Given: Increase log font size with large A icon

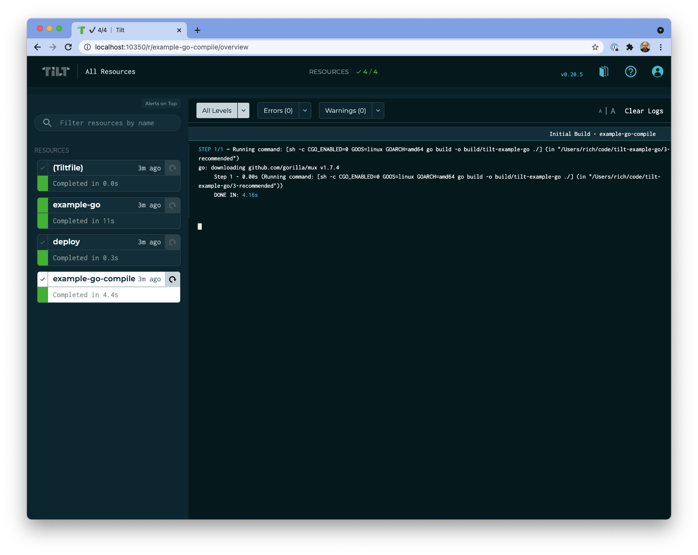Looking at the screenshot, I should point(612,110).
